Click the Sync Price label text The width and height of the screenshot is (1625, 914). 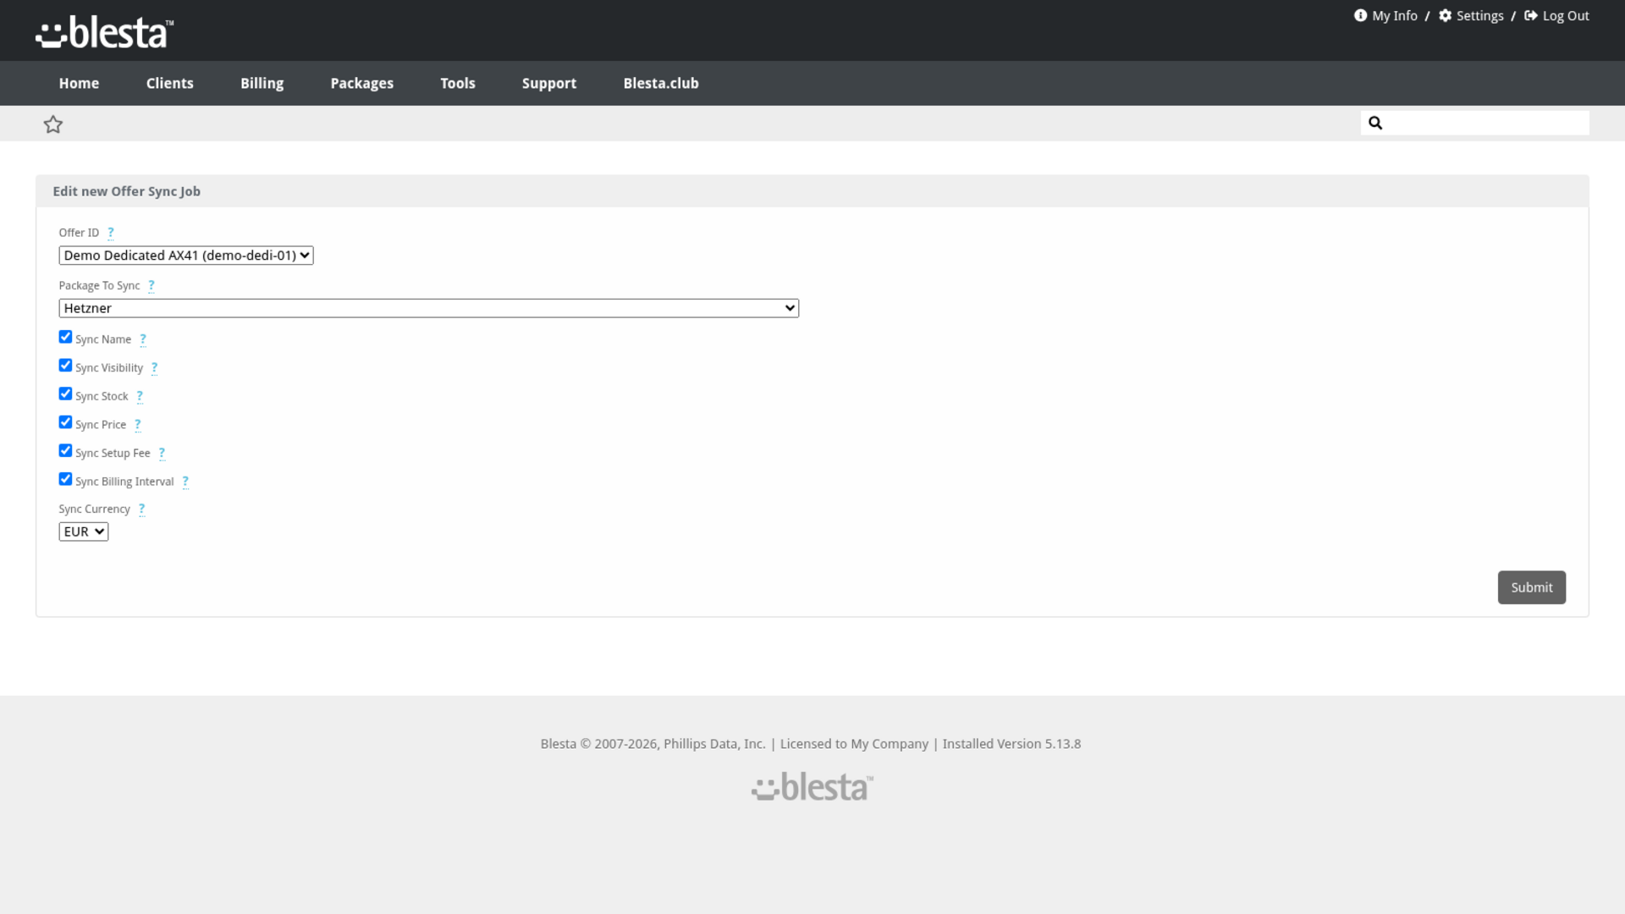tap(101, 425)
